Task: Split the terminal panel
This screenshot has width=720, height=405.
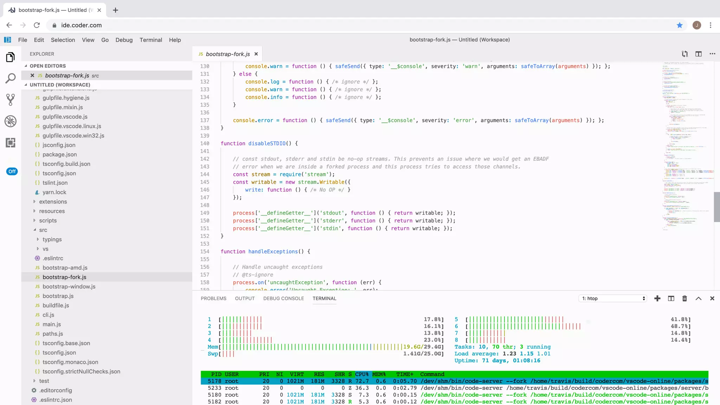Action: 671,298
